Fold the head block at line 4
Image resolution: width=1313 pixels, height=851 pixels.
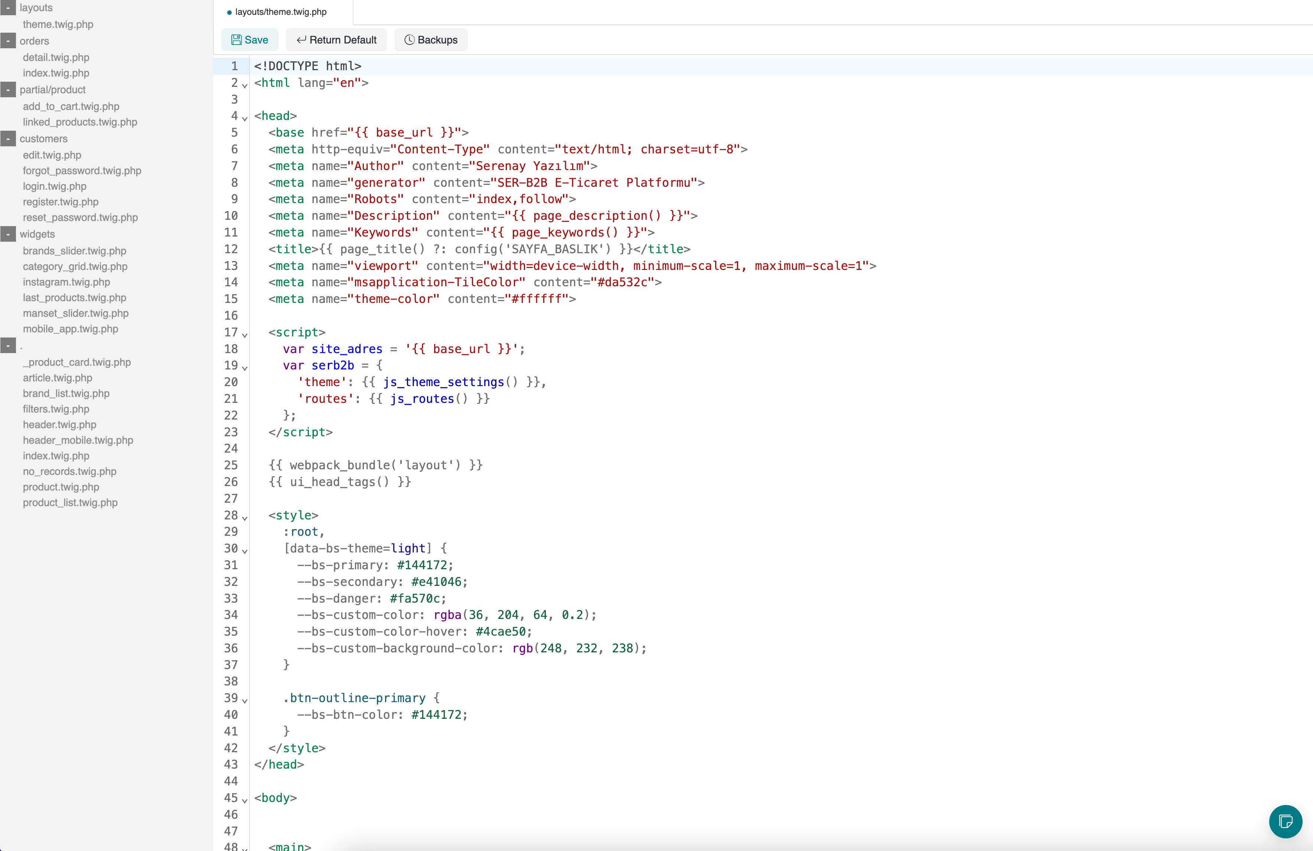(244, 118)
